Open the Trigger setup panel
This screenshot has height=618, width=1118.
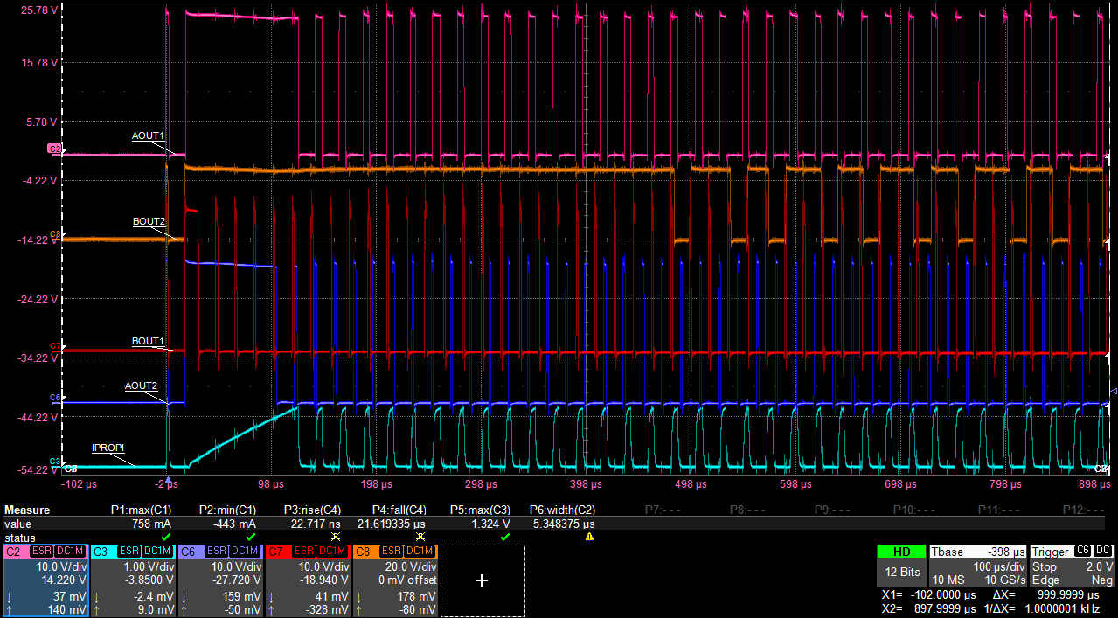pos(1051,551)
